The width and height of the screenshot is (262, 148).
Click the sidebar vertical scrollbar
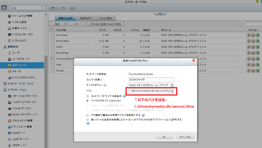click(x=46, y=102)
